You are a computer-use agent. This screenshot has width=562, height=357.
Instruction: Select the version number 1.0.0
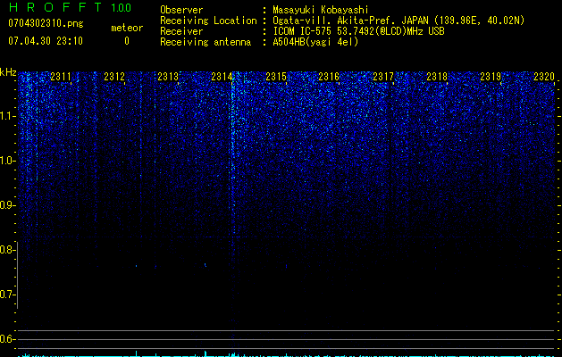122,7
